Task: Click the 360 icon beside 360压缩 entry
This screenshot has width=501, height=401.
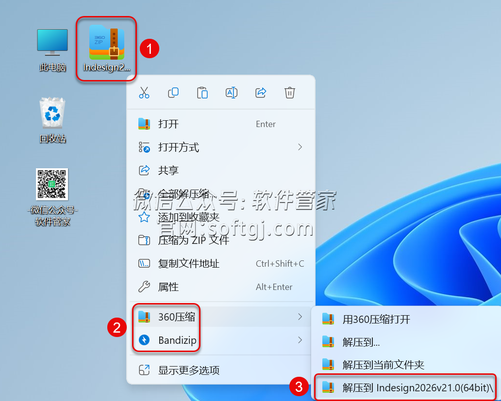Action: click(x=144, y=317)
